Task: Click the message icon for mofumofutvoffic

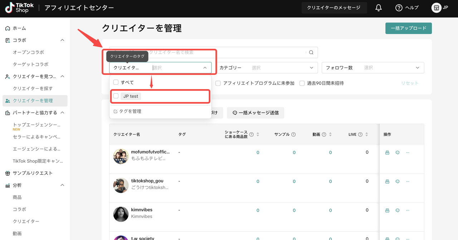Action: pos(398,152)
